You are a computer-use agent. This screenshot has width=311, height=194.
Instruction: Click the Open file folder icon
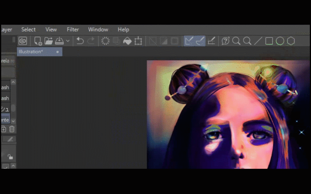[49, 41]
